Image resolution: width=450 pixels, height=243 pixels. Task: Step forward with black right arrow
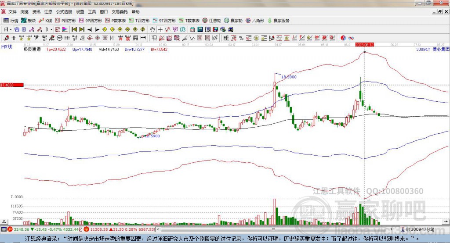97,29
